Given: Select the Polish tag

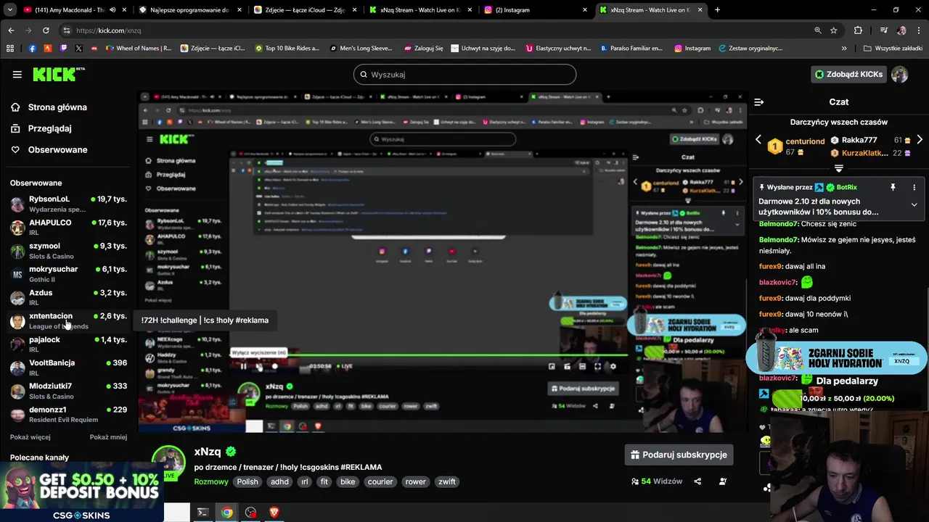Looking at the screenshot, I should 247,481.
